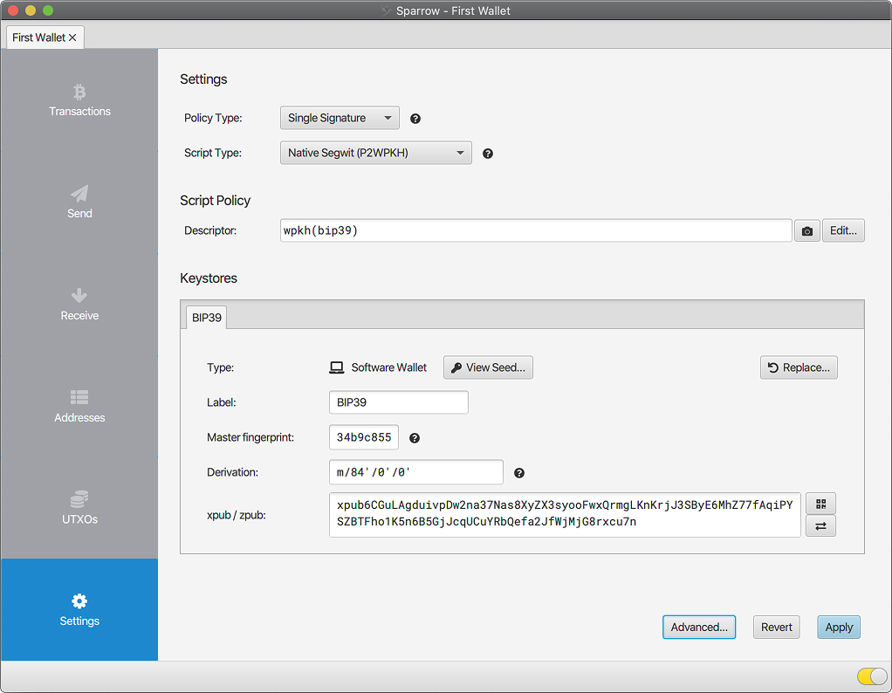Screen dimensions: 892x693
Task: Click the Derivation help icon
Action: (x=519, y=473)
